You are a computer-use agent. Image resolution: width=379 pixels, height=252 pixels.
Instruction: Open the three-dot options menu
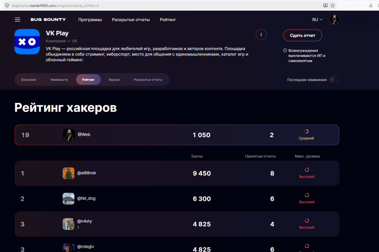[x=261, y=34]
